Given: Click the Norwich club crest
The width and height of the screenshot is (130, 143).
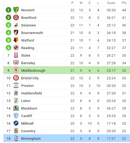Looking at the screenshot, I should [16, 10].
